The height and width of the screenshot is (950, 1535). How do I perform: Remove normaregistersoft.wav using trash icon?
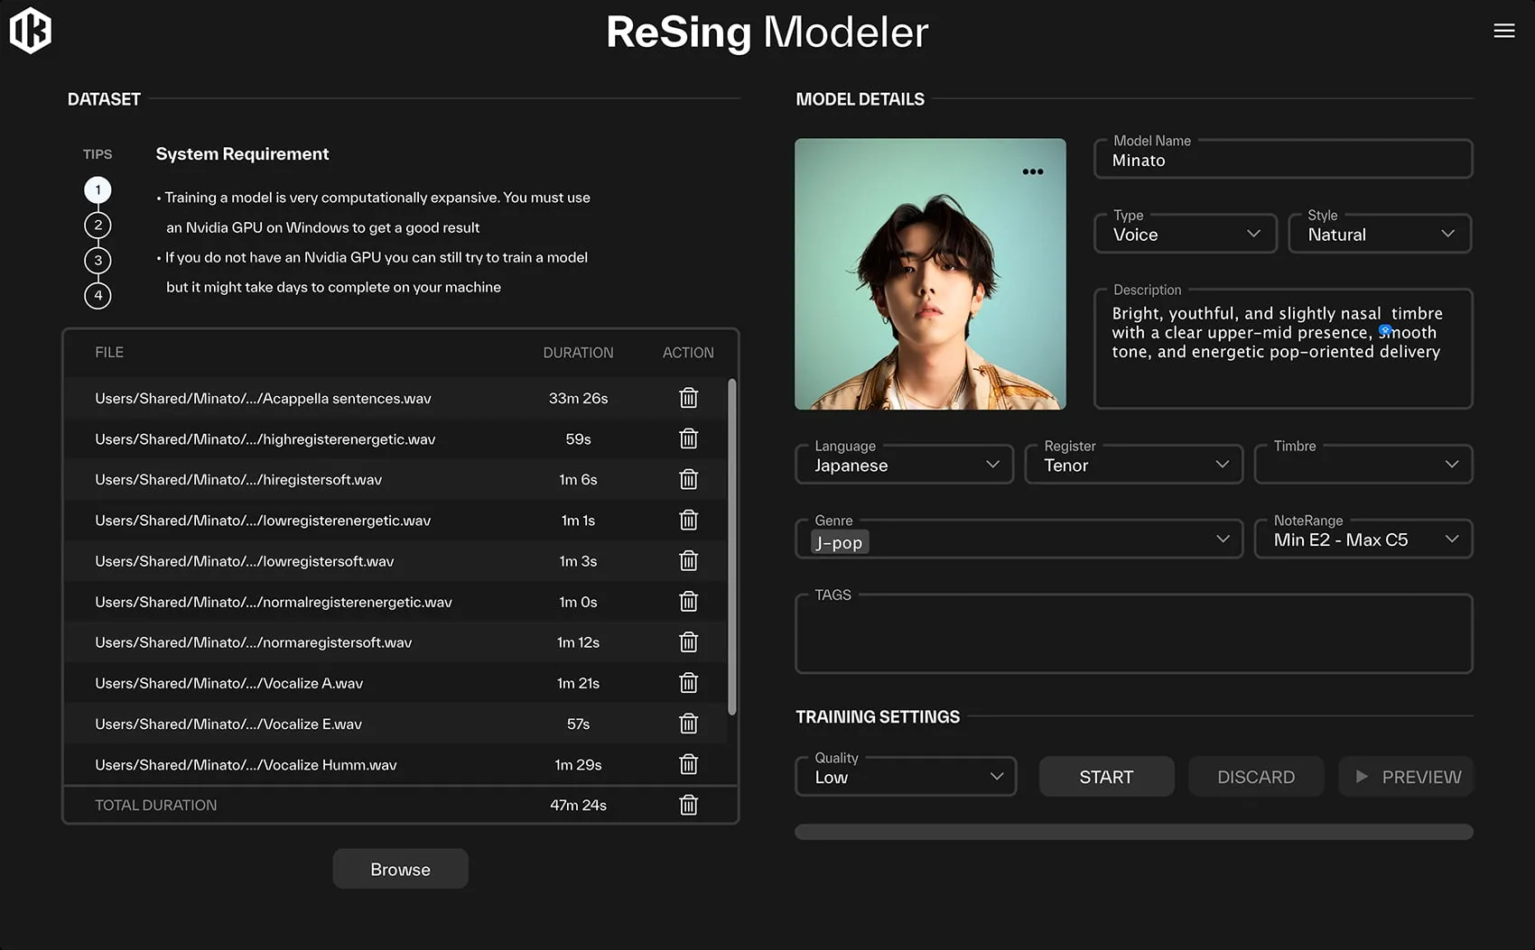click(688, 641)
